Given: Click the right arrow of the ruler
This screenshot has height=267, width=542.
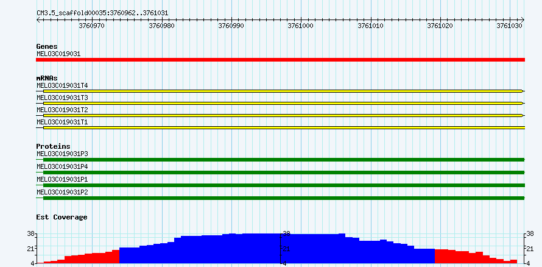Looking at the screenshot, I should tap(523, 20).
